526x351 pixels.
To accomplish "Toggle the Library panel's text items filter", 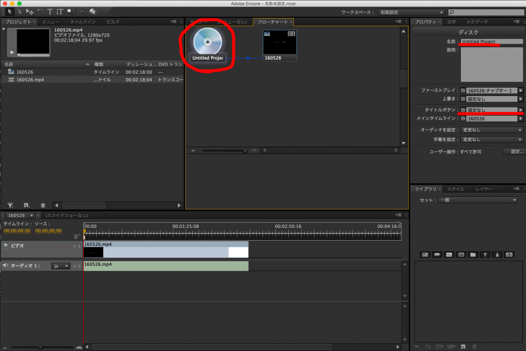I will click(485, 255).
